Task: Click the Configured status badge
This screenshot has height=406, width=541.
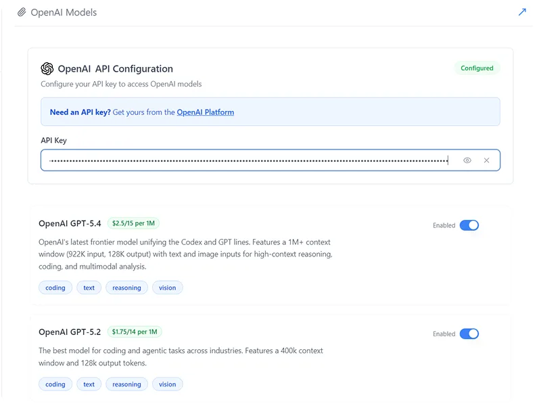Action: point(477,68)
